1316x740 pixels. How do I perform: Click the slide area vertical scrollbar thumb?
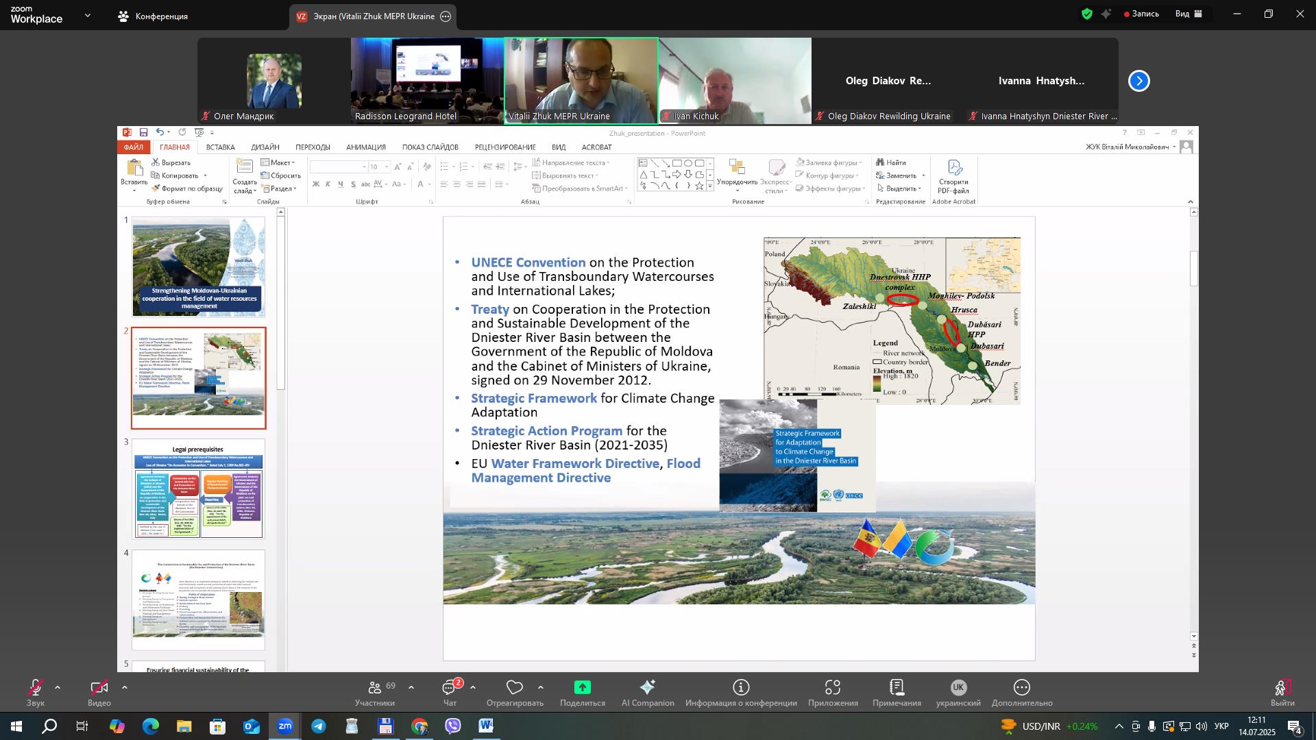[1193, 269]
